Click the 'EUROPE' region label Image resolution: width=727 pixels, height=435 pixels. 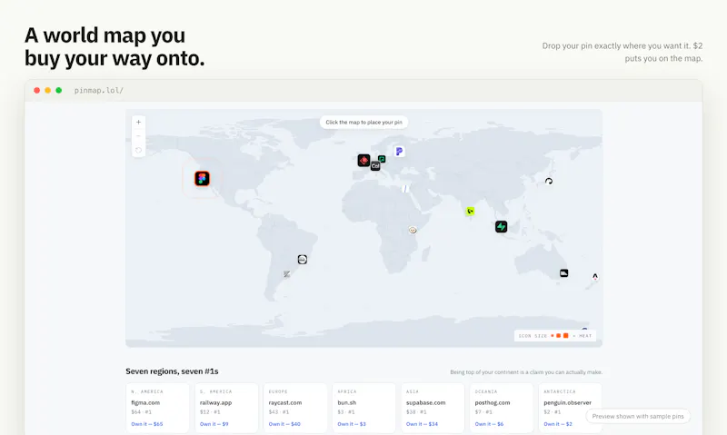[278, 391]
